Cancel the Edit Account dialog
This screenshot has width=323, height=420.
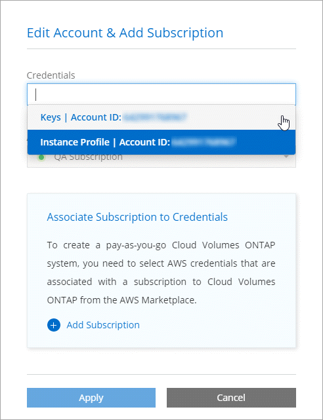(231, 398)
